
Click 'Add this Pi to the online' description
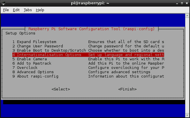(x=126, y=63)
